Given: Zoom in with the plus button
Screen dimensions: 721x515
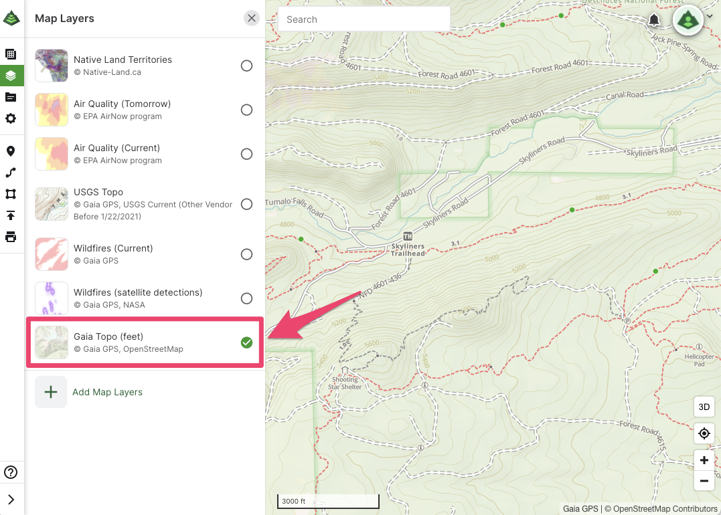Looking at the screenshot, I should (704, 460).
